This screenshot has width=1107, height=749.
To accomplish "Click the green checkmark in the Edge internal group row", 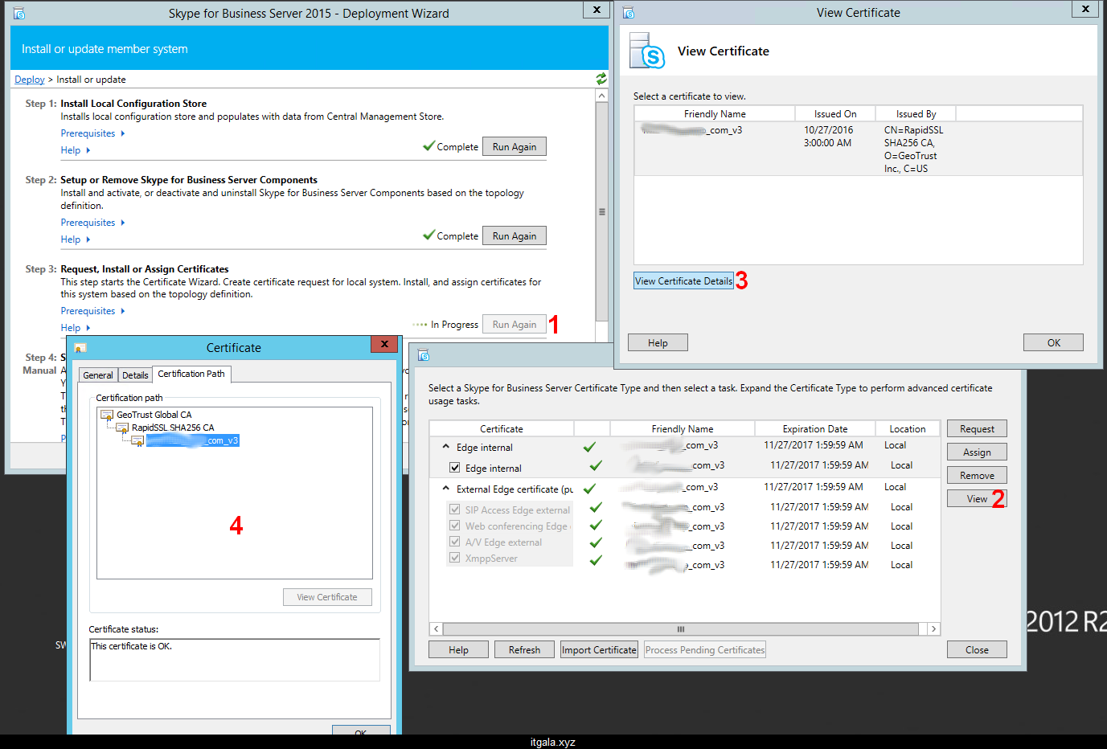I will [x=589, y=447].
